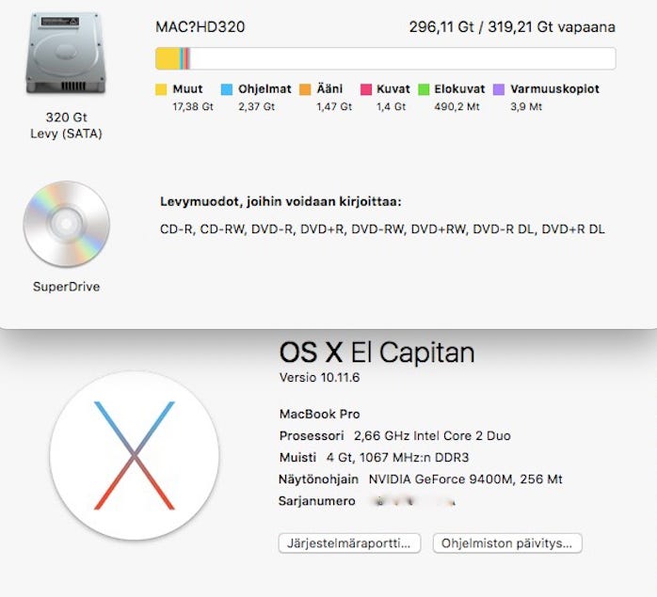
Task: Click the Kuvat 1,4 Gt value
Action: [391, 107]
